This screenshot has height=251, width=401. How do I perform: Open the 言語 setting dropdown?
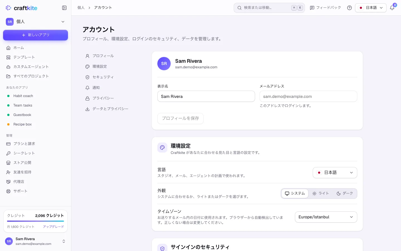click(x=335, y=173)
